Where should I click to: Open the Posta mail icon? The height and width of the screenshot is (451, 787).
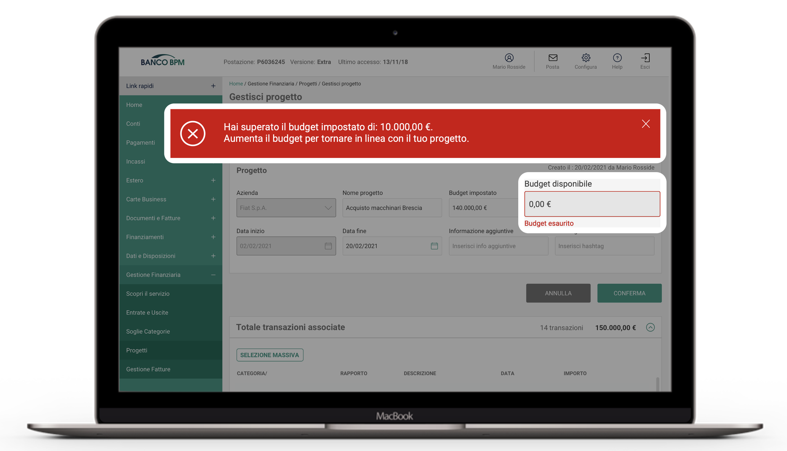point(552,58)
